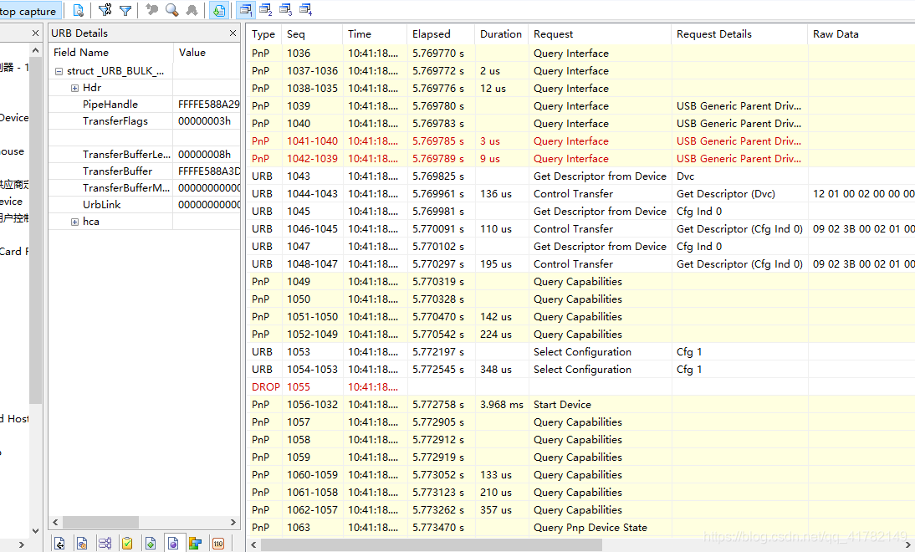
Task: Click the funnel filter icon
Action: pyautogui.click(x=125, y=10)
